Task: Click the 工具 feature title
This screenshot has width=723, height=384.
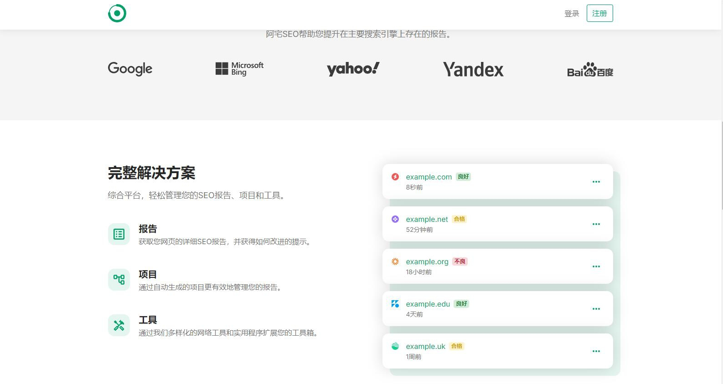Action: pyautogui.click(x=148, y=320)
